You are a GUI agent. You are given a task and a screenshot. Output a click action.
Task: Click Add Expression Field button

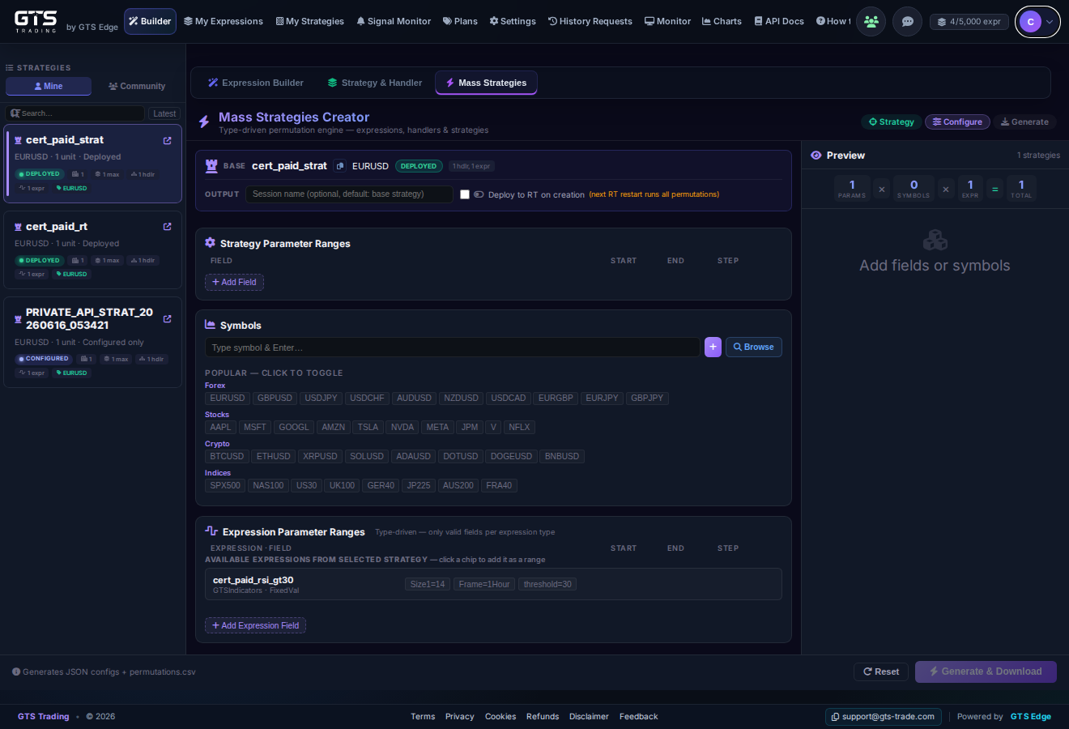tap(255, 625)
